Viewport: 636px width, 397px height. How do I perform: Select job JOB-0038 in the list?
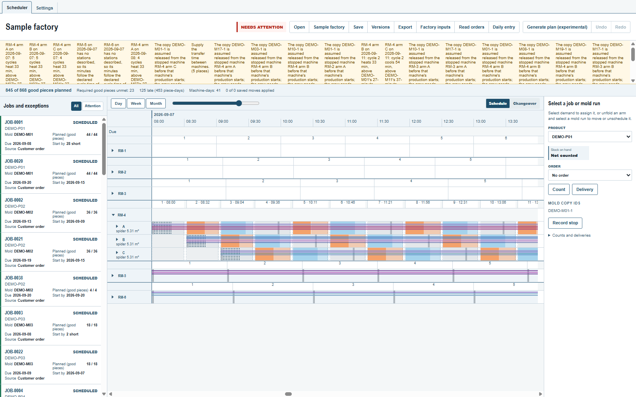point(51,289)
